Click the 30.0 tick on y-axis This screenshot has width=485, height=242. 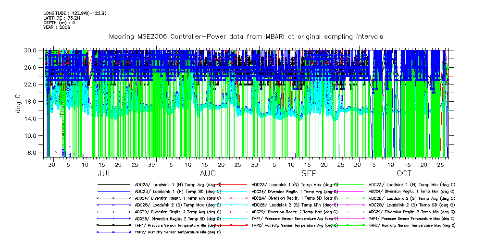tap(31, 50)
